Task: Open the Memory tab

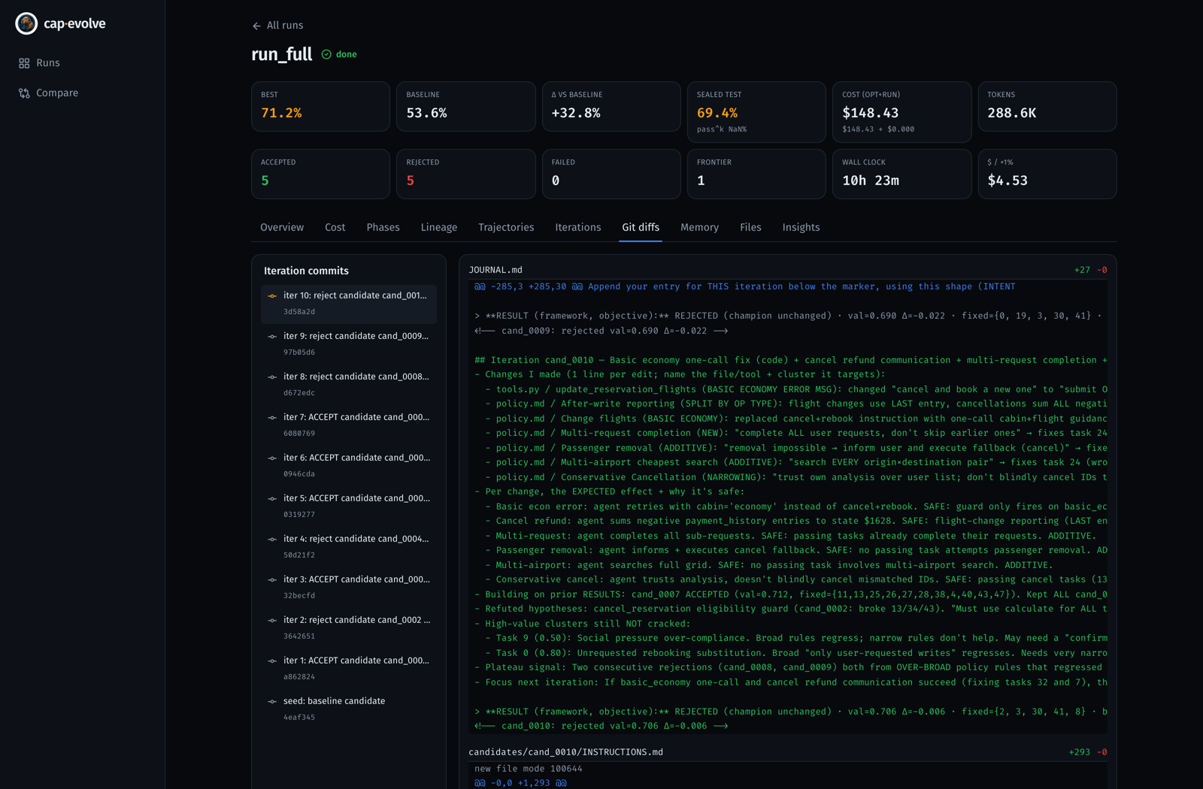Action: click(700, 228)
